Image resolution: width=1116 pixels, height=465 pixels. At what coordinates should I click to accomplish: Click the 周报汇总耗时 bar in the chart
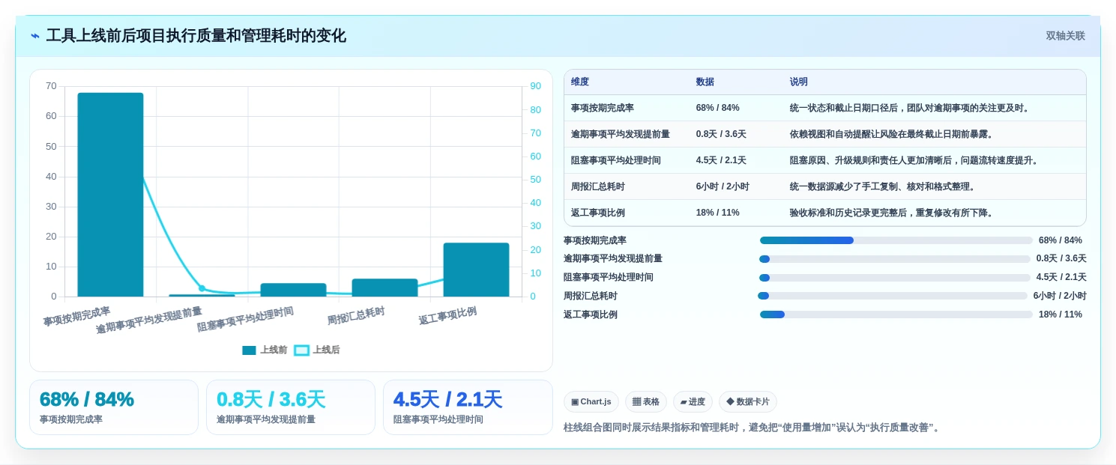(384, 288)
